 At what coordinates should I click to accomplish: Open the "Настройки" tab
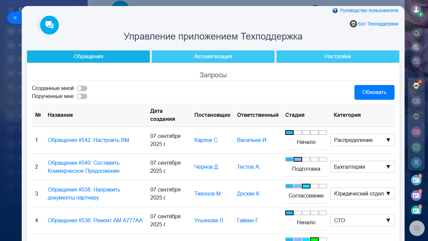point(338,57)
